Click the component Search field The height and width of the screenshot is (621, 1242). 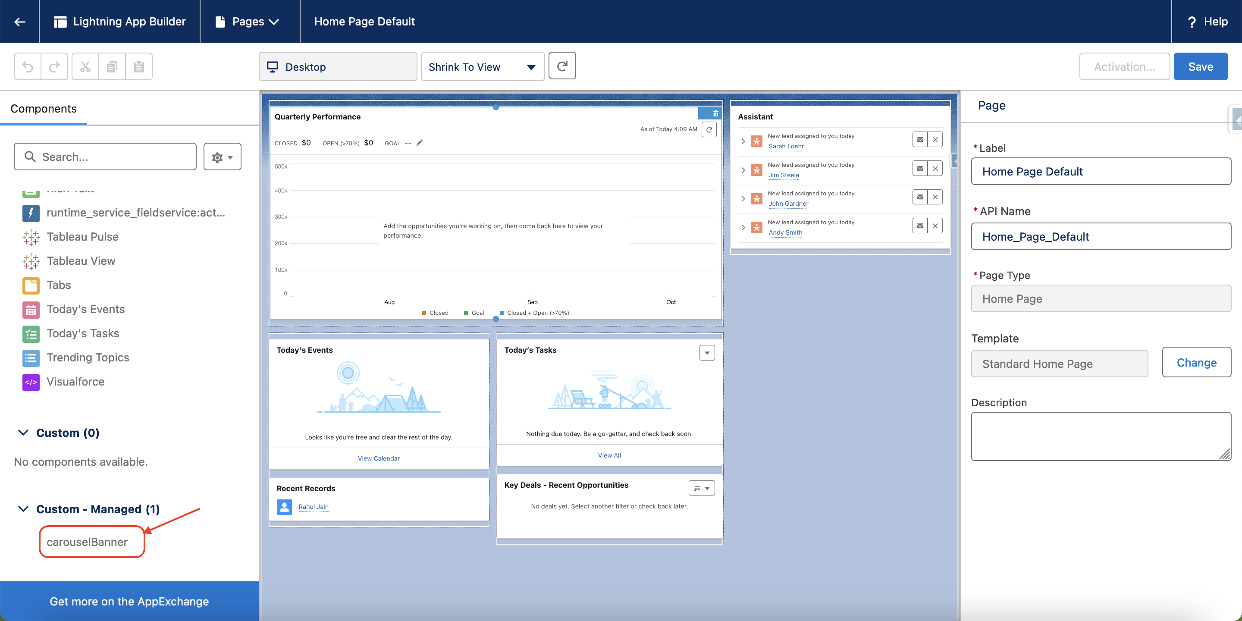pos(105,157)
